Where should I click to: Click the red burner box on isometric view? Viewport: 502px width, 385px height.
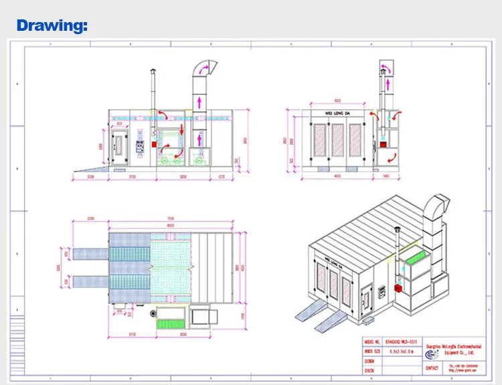(x=398, y=289)
